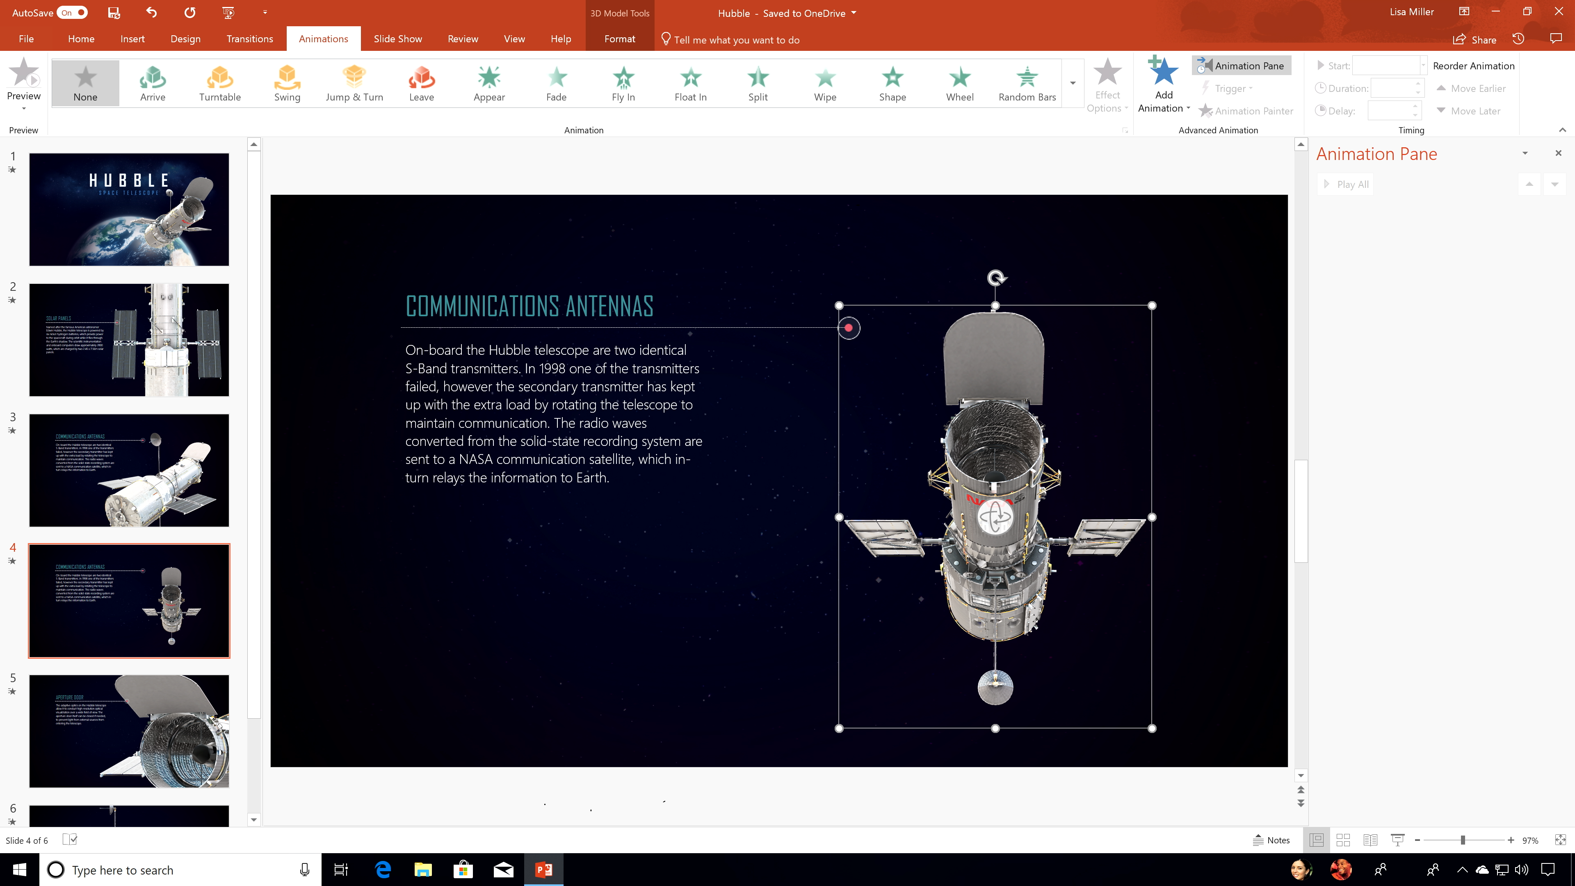
Task: Switch to Slide Sorter view
Action: pos(1343,840)
